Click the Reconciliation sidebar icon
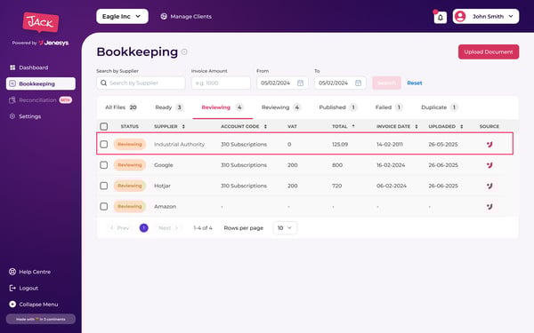The width and height of the screenshot is (534, 333). [12, 99]
